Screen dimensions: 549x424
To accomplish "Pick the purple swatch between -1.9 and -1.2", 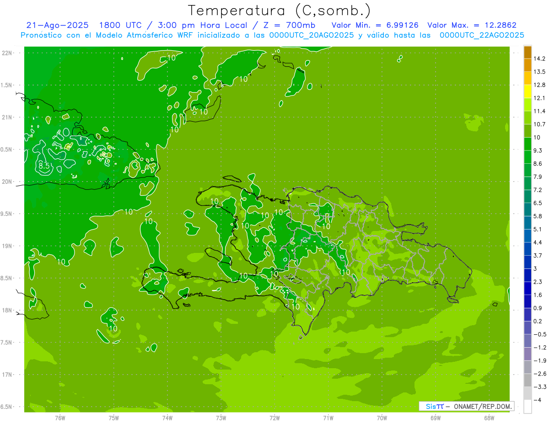I will point(527,354).
